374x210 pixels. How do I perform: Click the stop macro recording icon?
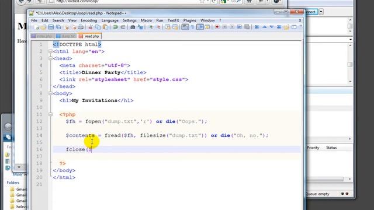[x=224, y=27]
